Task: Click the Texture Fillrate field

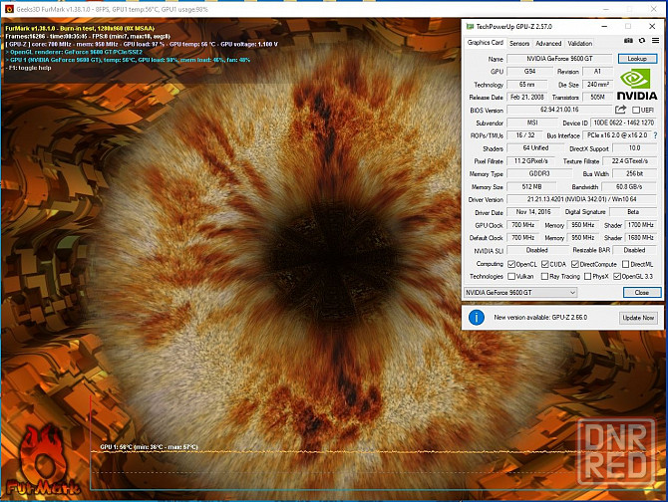Action: (x=630, y=160)
